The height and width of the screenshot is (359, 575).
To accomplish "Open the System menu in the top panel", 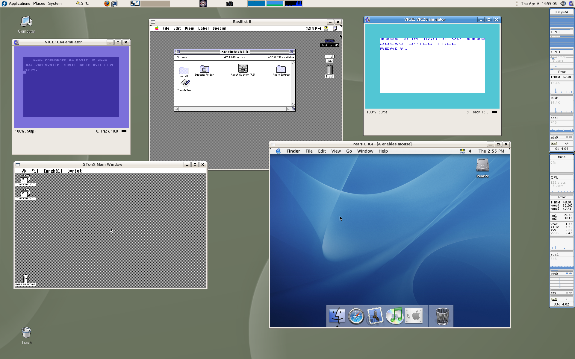I will point(55,4).
